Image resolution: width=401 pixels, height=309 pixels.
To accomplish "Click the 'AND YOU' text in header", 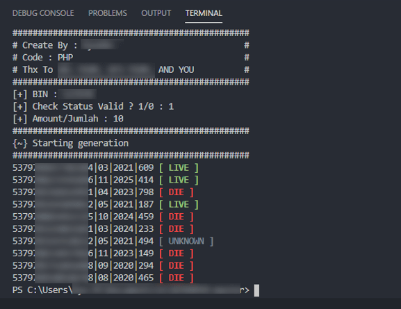I will tap(177, 69).
